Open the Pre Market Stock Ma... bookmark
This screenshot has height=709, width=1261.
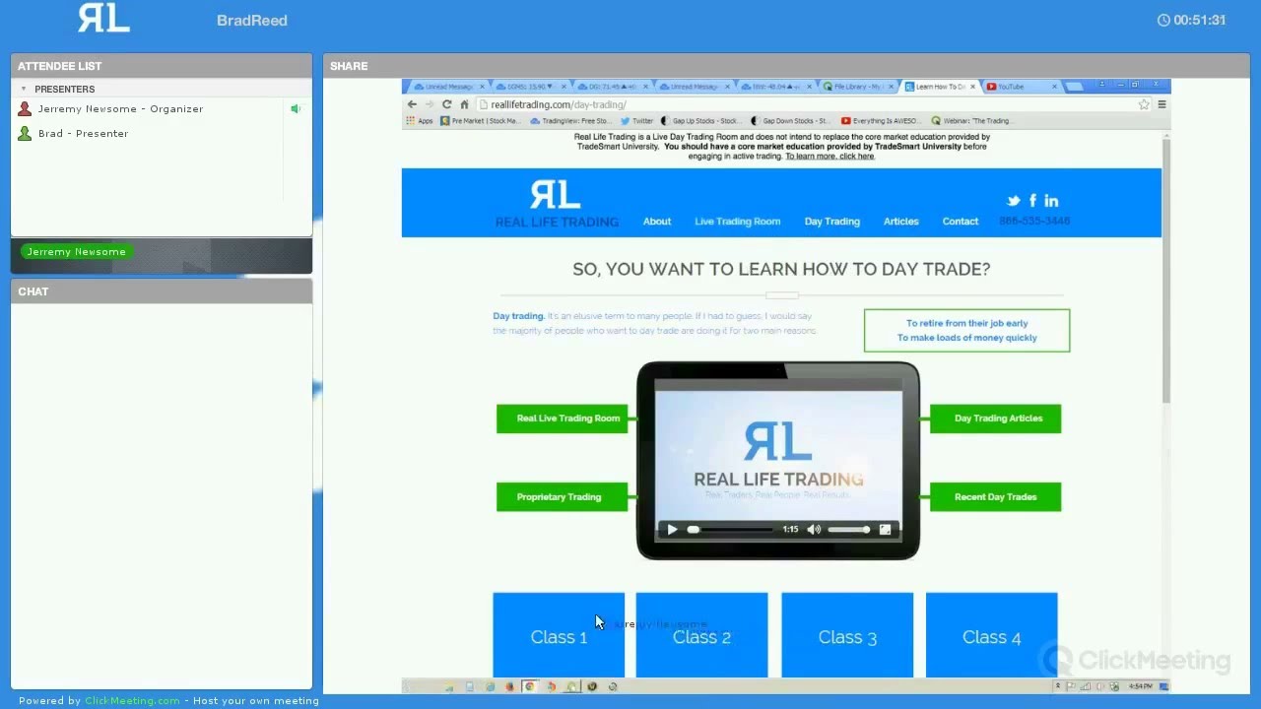(x=481, y=121)
